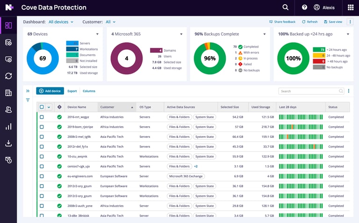Click the Refresh button
The image size is (359, 223).
pos(310,22)
